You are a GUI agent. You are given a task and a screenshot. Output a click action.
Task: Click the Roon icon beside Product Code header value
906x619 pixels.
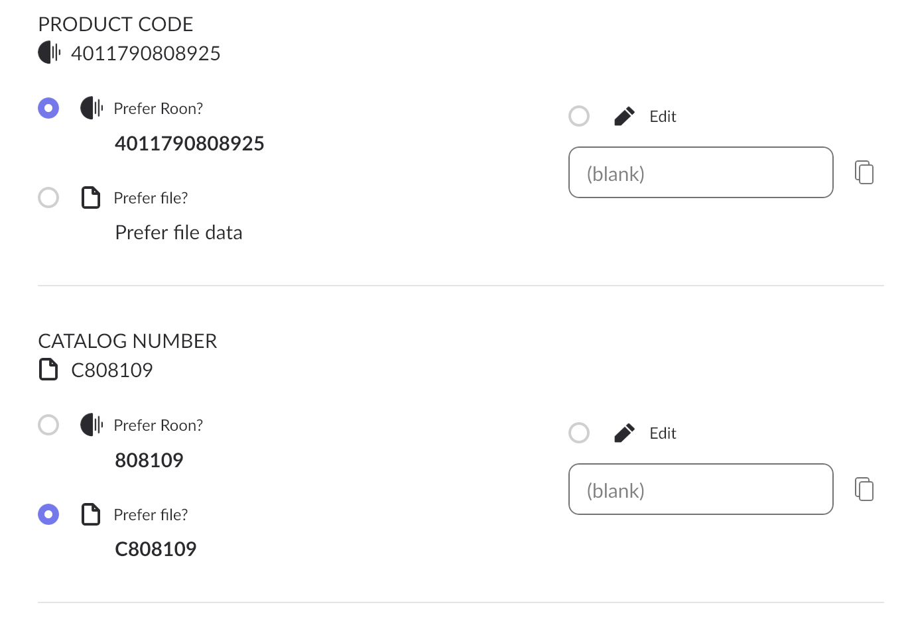(x=49, y=52)
